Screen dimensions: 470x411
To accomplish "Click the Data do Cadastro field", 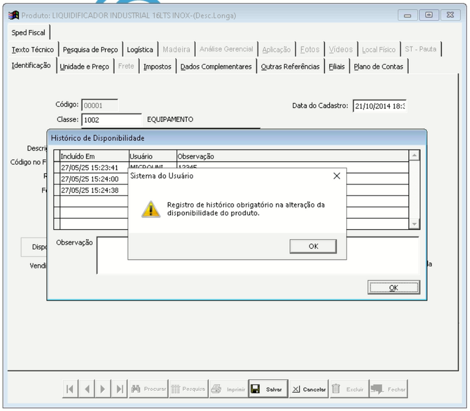I will pos(380,105).
